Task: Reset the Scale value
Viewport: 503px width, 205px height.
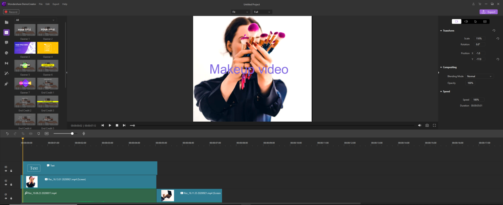Action: (498, 39)
